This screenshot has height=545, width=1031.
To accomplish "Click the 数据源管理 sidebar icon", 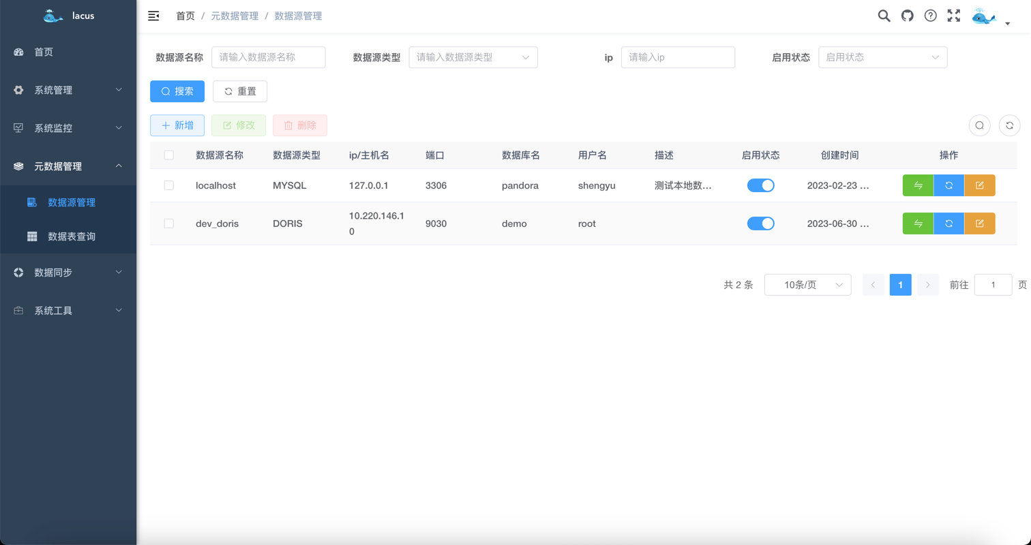I will click(x=32, y=202).
